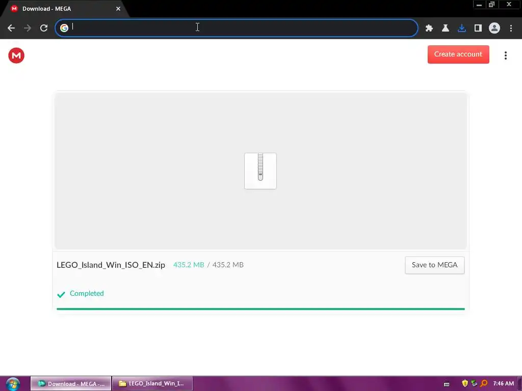Image resolution: width=522 pixels, height=391 pixels.
Task: Click the yellow security shield tray icon
Action: [465, 383]
